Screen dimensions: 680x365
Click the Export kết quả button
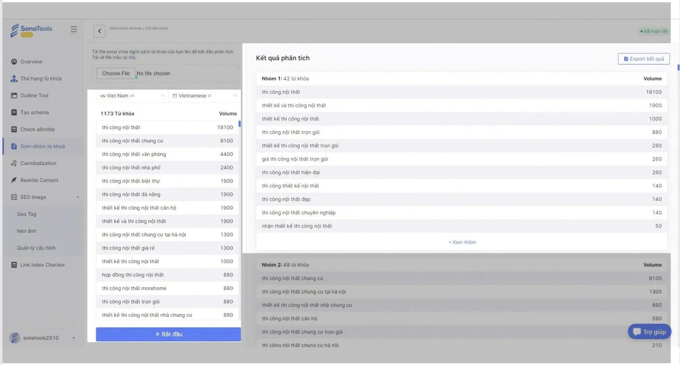click(x=643, y=58)
